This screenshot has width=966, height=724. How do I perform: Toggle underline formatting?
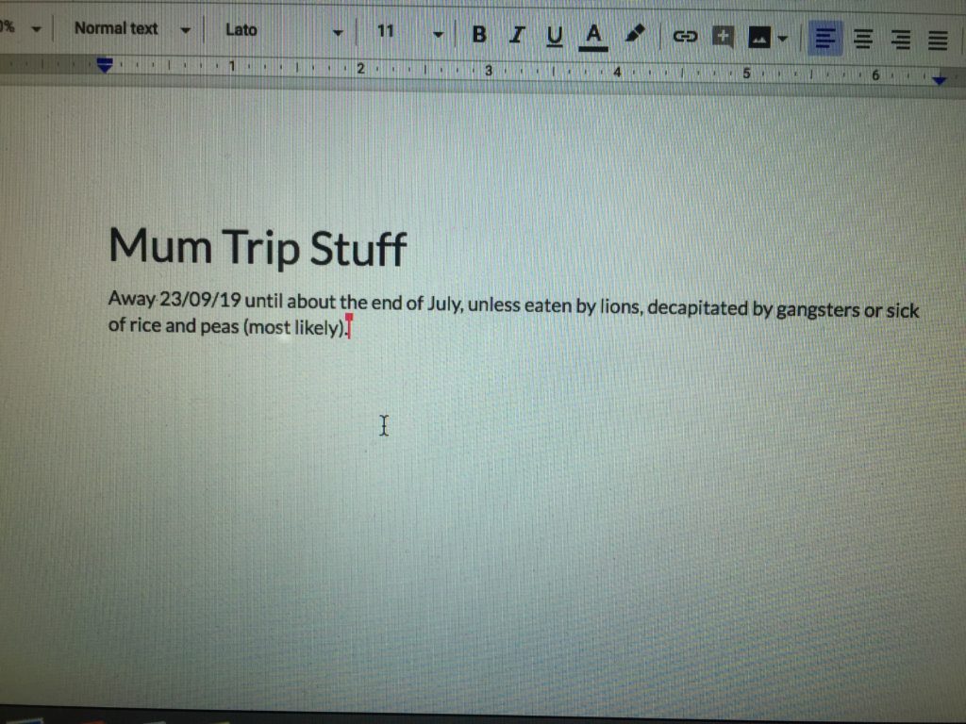click(555, 36)
